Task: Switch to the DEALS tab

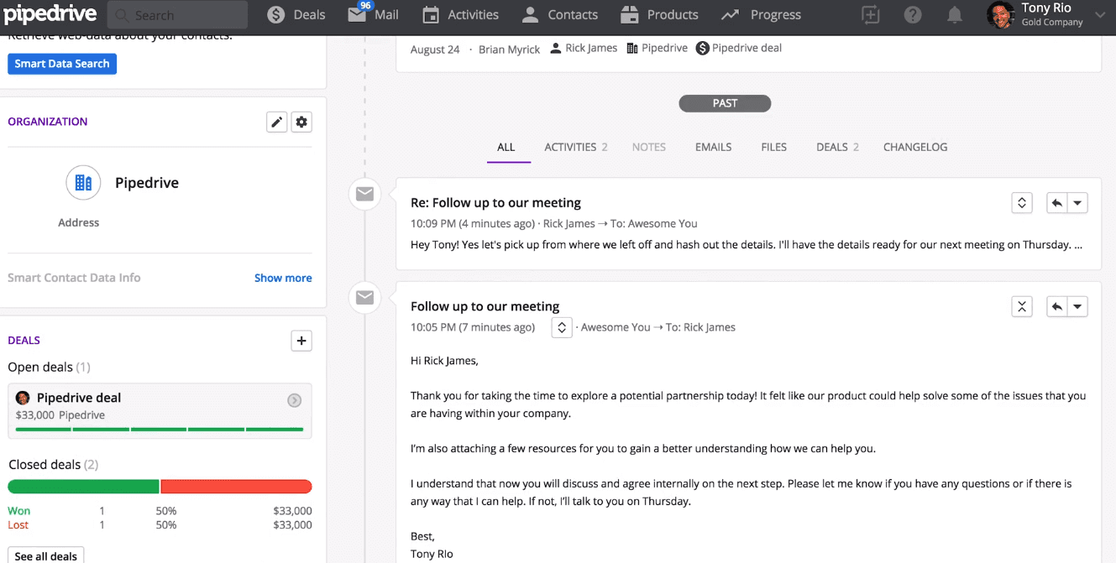Action: pos(837,147)
